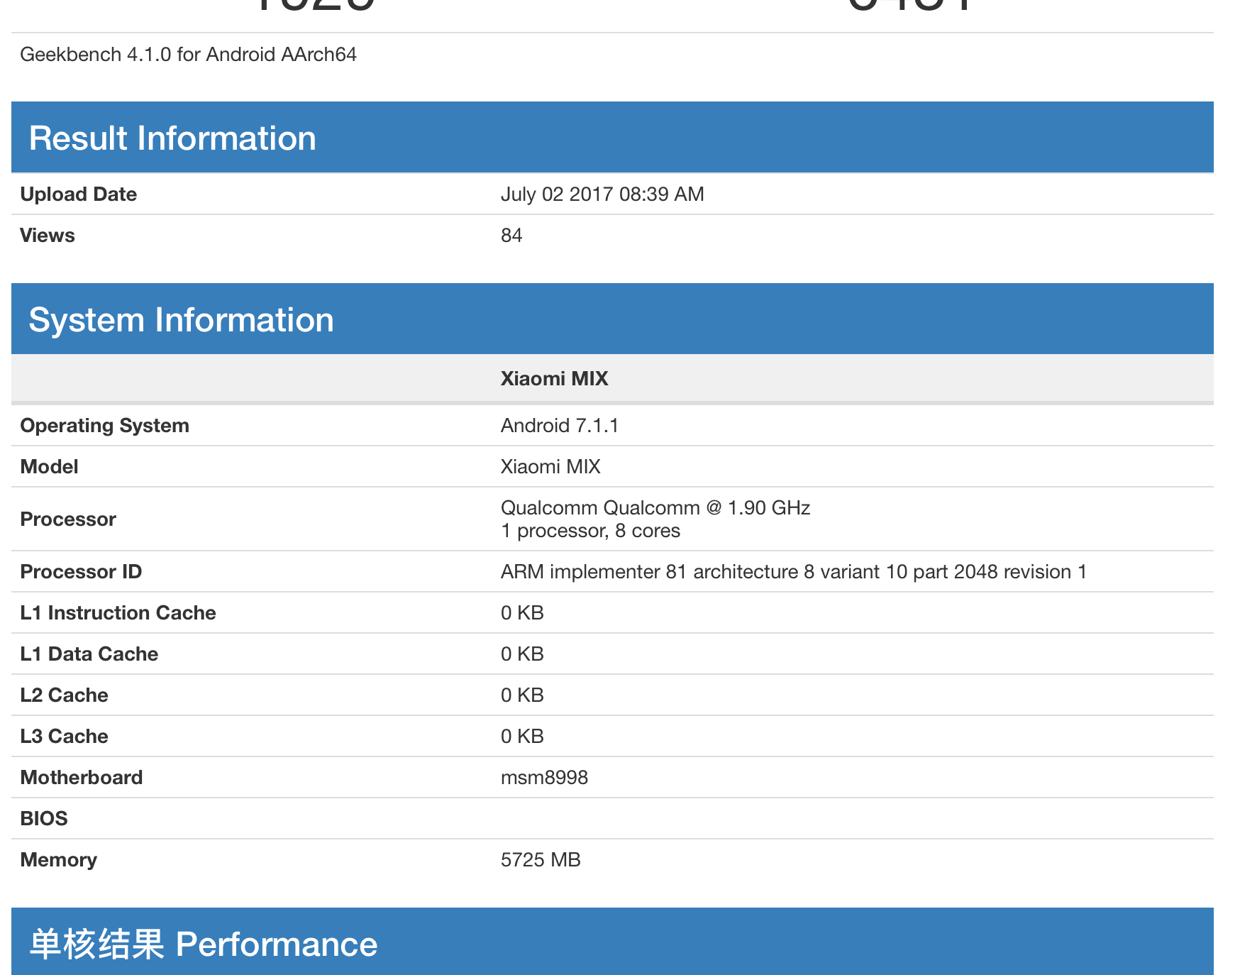Click the Xiaomi MIX value in Model row
Viewport: 1240px width, 975px height.
coord(550,467)
